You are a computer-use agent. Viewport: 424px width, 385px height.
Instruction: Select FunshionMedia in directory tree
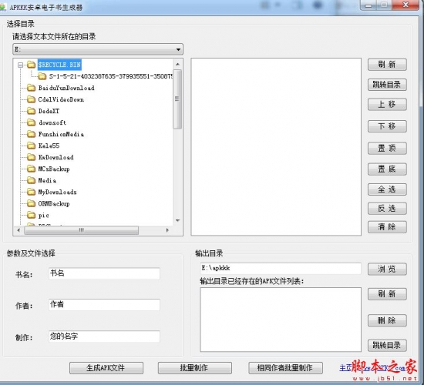[x=61, y=134]
